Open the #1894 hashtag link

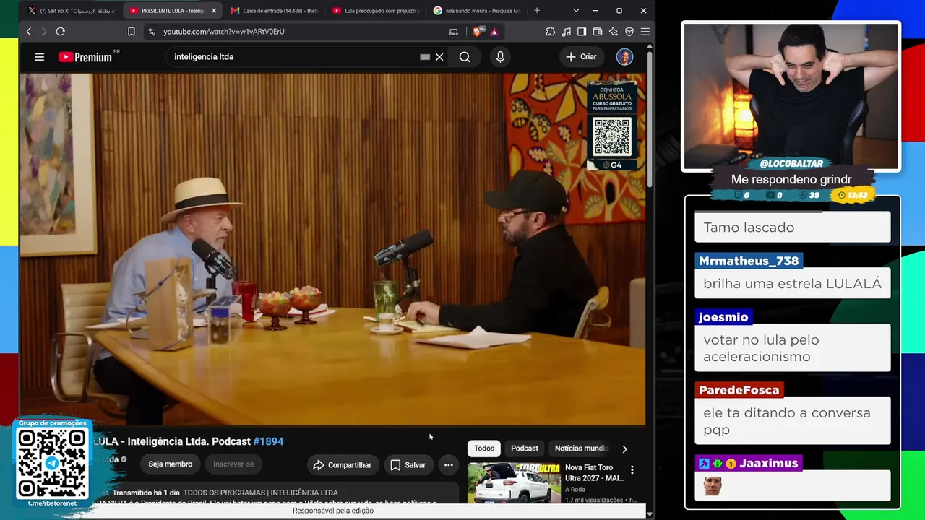(268, 441)
